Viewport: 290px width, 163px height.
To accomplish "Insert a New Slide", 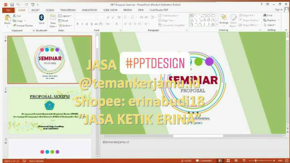I will pos(53,21).
